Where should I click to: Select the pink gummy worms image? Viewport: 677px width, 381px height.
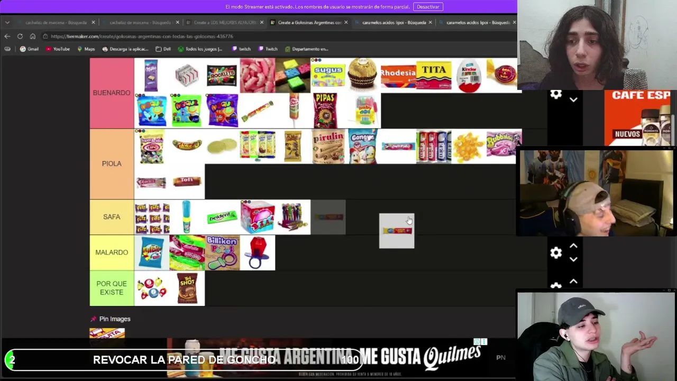(258, 75)
